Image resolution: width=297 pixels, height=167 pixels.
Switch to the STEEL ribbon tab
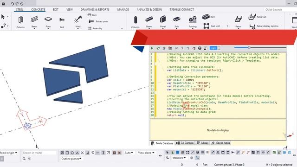[19, 9]
